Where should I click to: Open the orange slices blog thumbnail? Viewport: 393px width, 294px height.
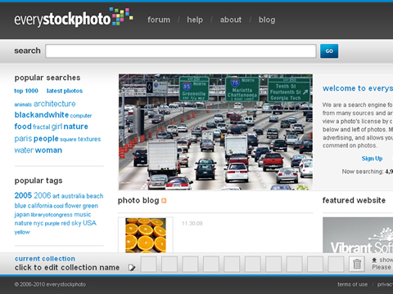point(146,235)
